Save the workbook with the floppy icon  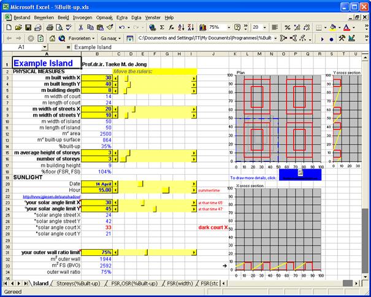point(28,28)
